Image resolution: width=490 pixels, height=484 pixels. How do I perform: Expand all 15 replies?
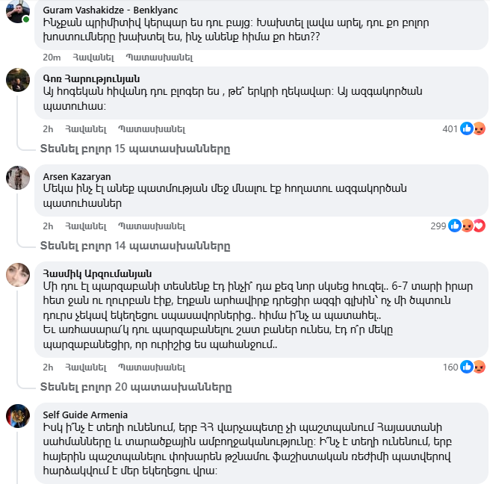click(x=134, y=149)
